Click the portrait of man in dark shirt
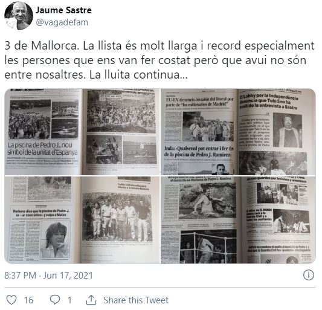Viewport: 322px width, 310px height. coord(288,131)
